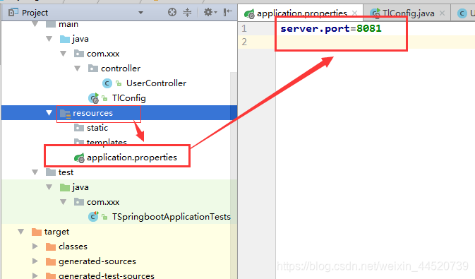Select the java source folder under main

(x=80, y=39)
